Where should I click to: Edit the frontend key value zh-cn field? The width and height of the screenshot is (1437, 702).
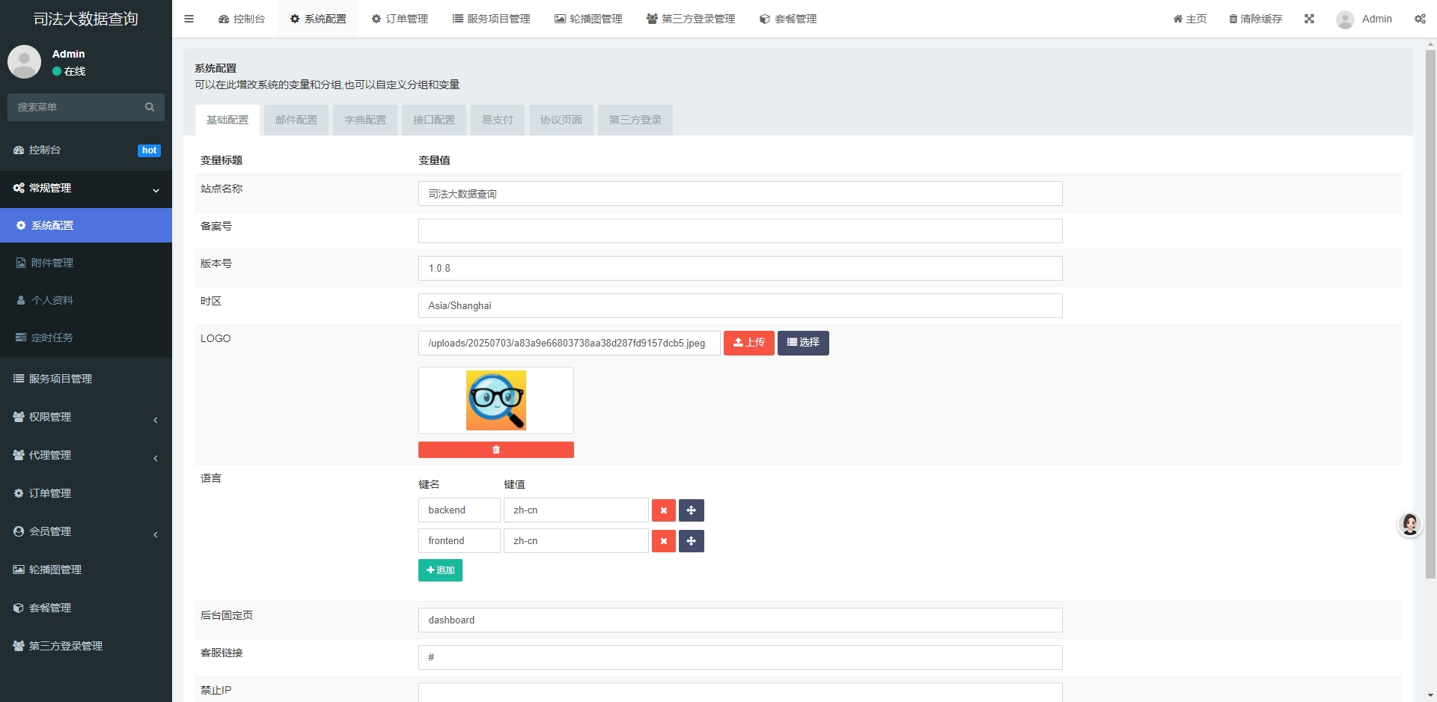point(576,541)
